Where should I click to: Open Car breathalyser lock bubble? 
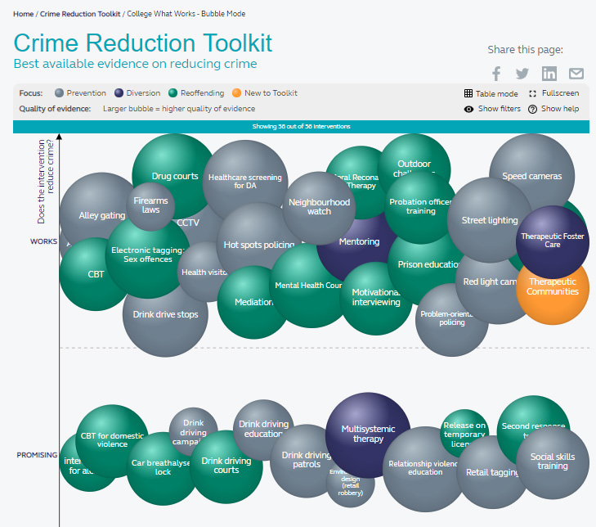tap(163, 470)
